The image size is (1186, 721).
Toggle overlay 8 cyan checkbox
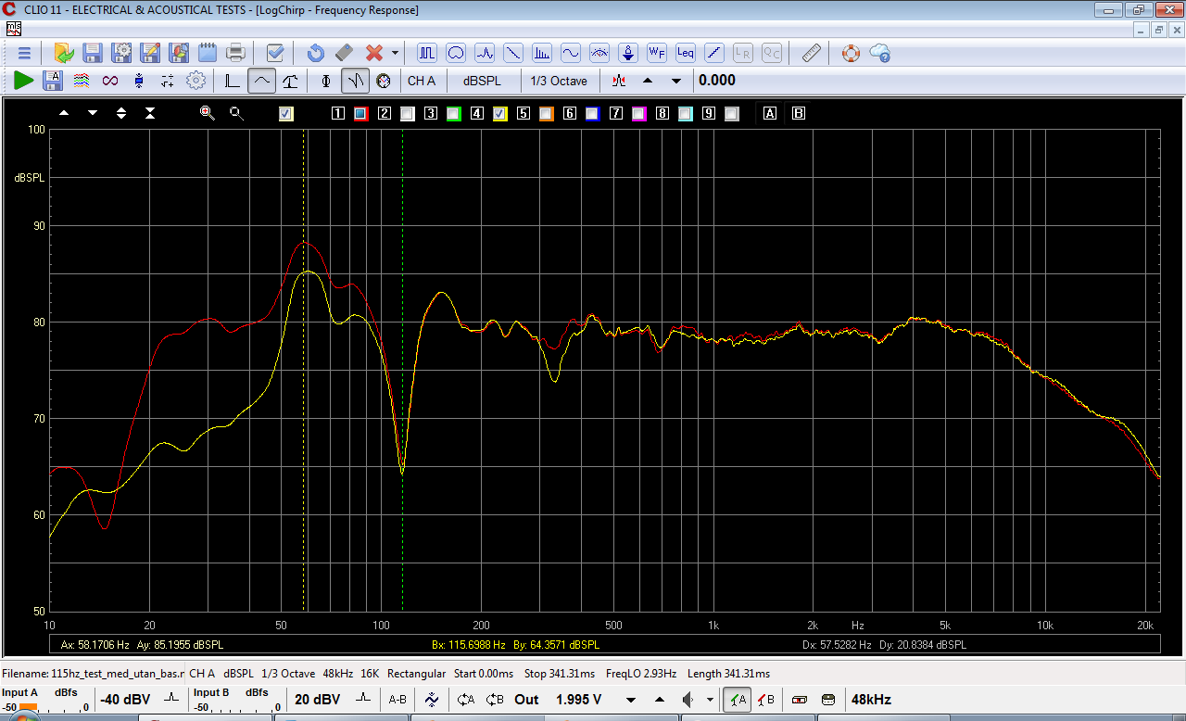point(685,113)
